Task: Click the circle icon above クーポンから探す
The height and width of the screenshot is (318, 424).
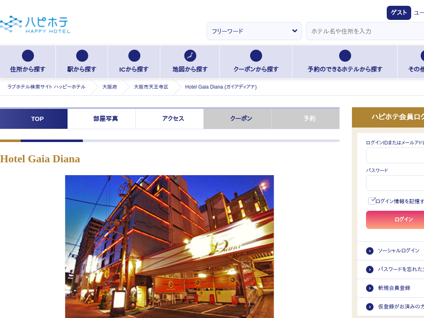Action: (256, 56)
